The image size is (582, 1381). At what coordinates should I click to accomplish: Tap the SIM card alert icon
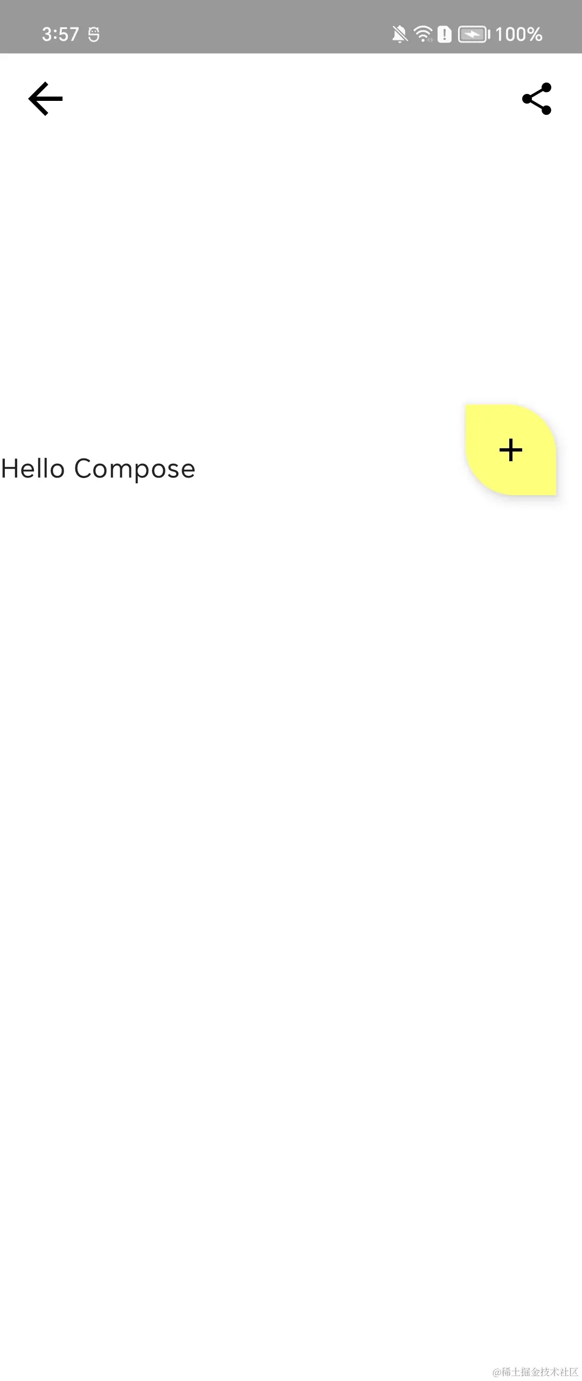click(x=445, y=34)
